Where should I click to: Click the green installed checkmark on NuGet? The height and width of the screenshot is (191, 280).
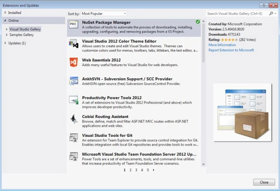click(x=198, y=22)
